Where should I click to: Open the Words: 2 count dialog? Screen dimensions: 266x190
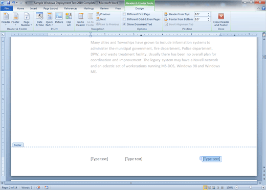coord(27,187)
